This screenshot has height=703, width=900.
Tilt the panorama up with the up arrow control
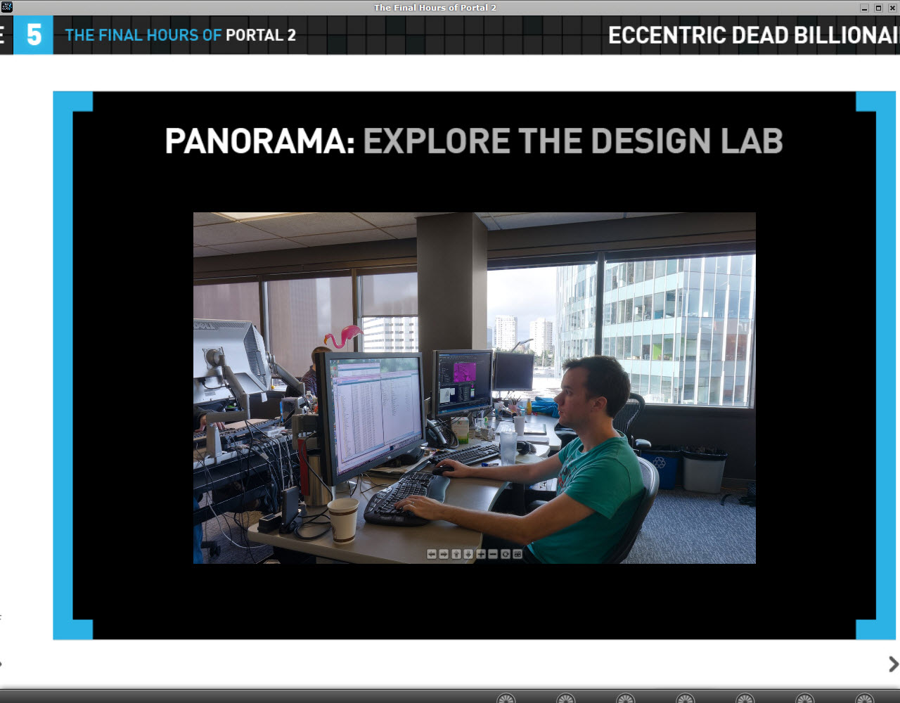456,554
